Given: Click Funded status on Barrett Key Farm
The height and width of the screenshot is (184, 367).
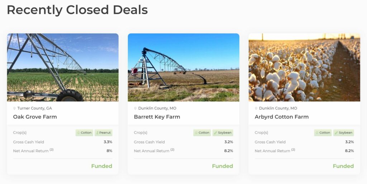Looking at the screenshot, I should tap(222, 166).
